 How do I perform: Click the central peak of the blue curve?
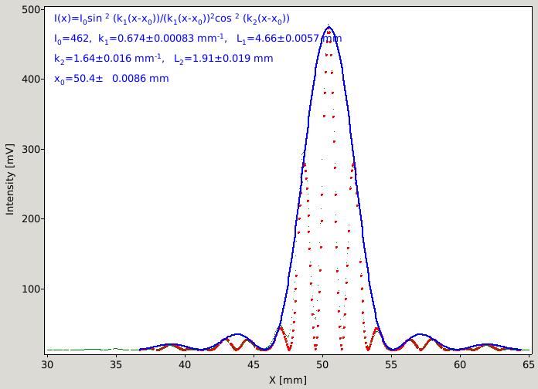coord(329,27)
